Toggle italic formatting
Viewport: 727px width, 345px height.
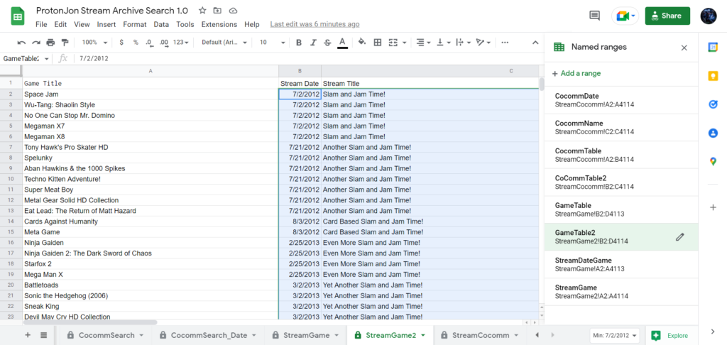[313, 42]
